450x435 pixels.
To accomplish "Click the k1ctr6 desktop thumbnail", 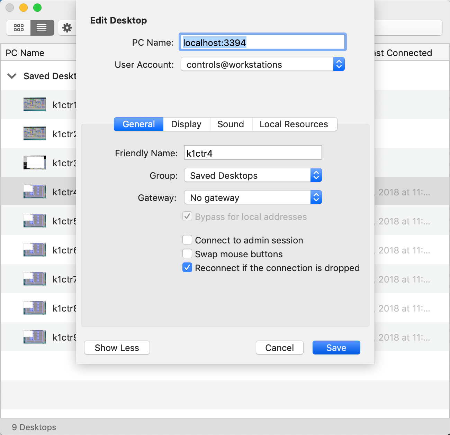I will pyautogui.click(x=35, y=250).
